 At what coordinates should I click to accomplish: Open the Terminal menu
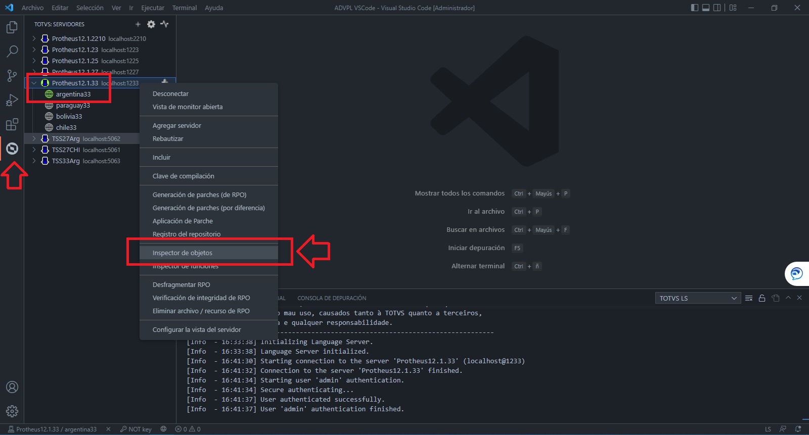(185, 8)
